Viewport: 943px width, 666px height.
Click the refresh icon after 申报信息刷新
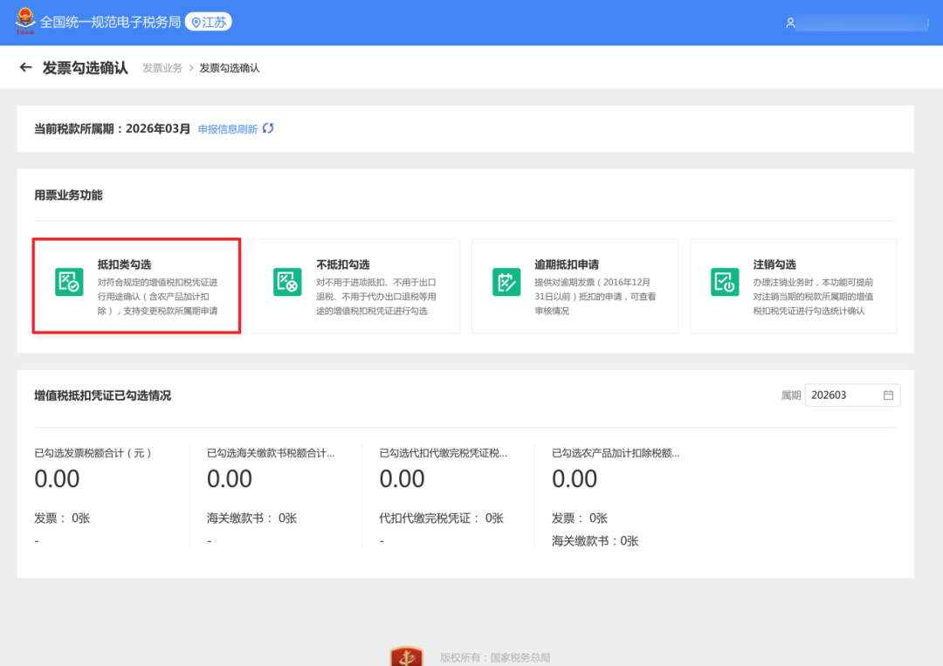click(268, 128)
